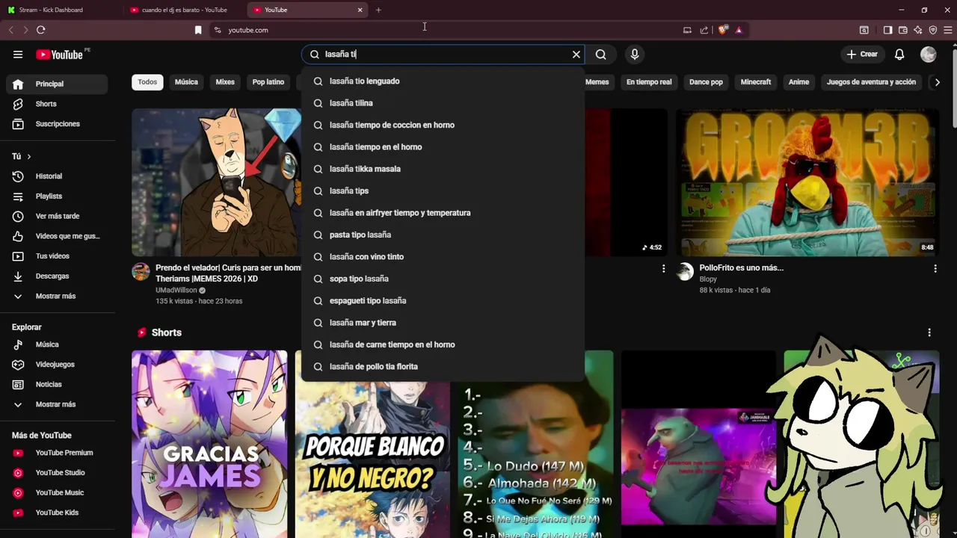
Task: Select the Minecraft filter chip
Action: 756,82
